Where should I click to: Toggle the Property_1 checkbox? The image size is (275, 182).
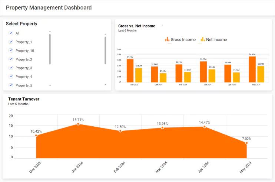click(x=11, y=42)
